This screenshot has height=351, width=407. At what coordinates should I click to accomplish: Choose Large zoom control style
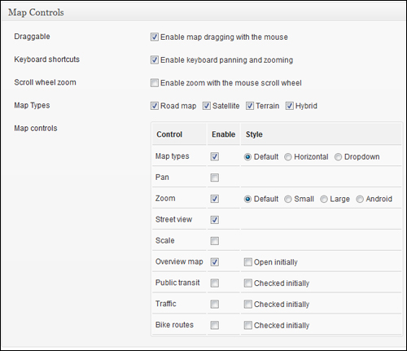(324, 199)
